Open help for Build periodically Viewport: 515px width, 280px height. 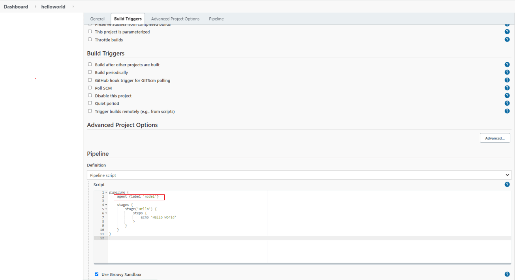pyautogui.click(x=507, y=72)
